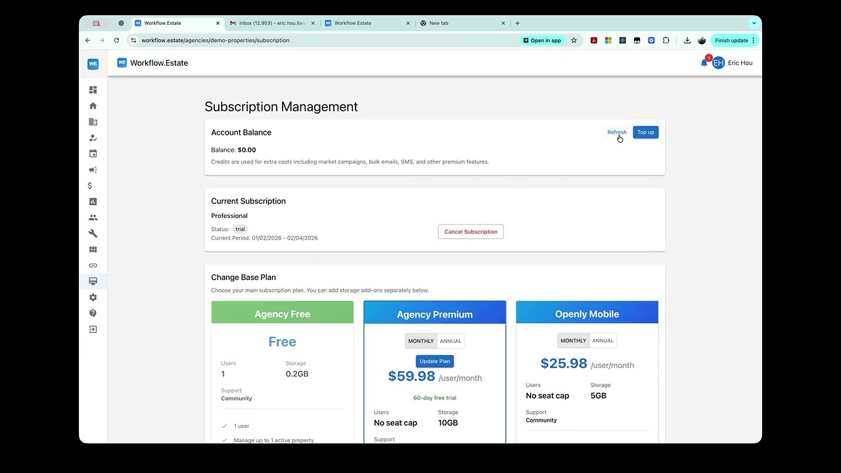This screenshot has height=473, width=841.
Task: Open the buildings icon in sidebar
Action: (x=93, y=122)
